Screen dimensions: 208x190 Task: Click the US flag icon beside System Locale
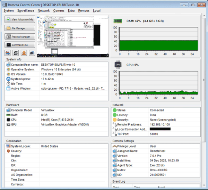point(9,146)
